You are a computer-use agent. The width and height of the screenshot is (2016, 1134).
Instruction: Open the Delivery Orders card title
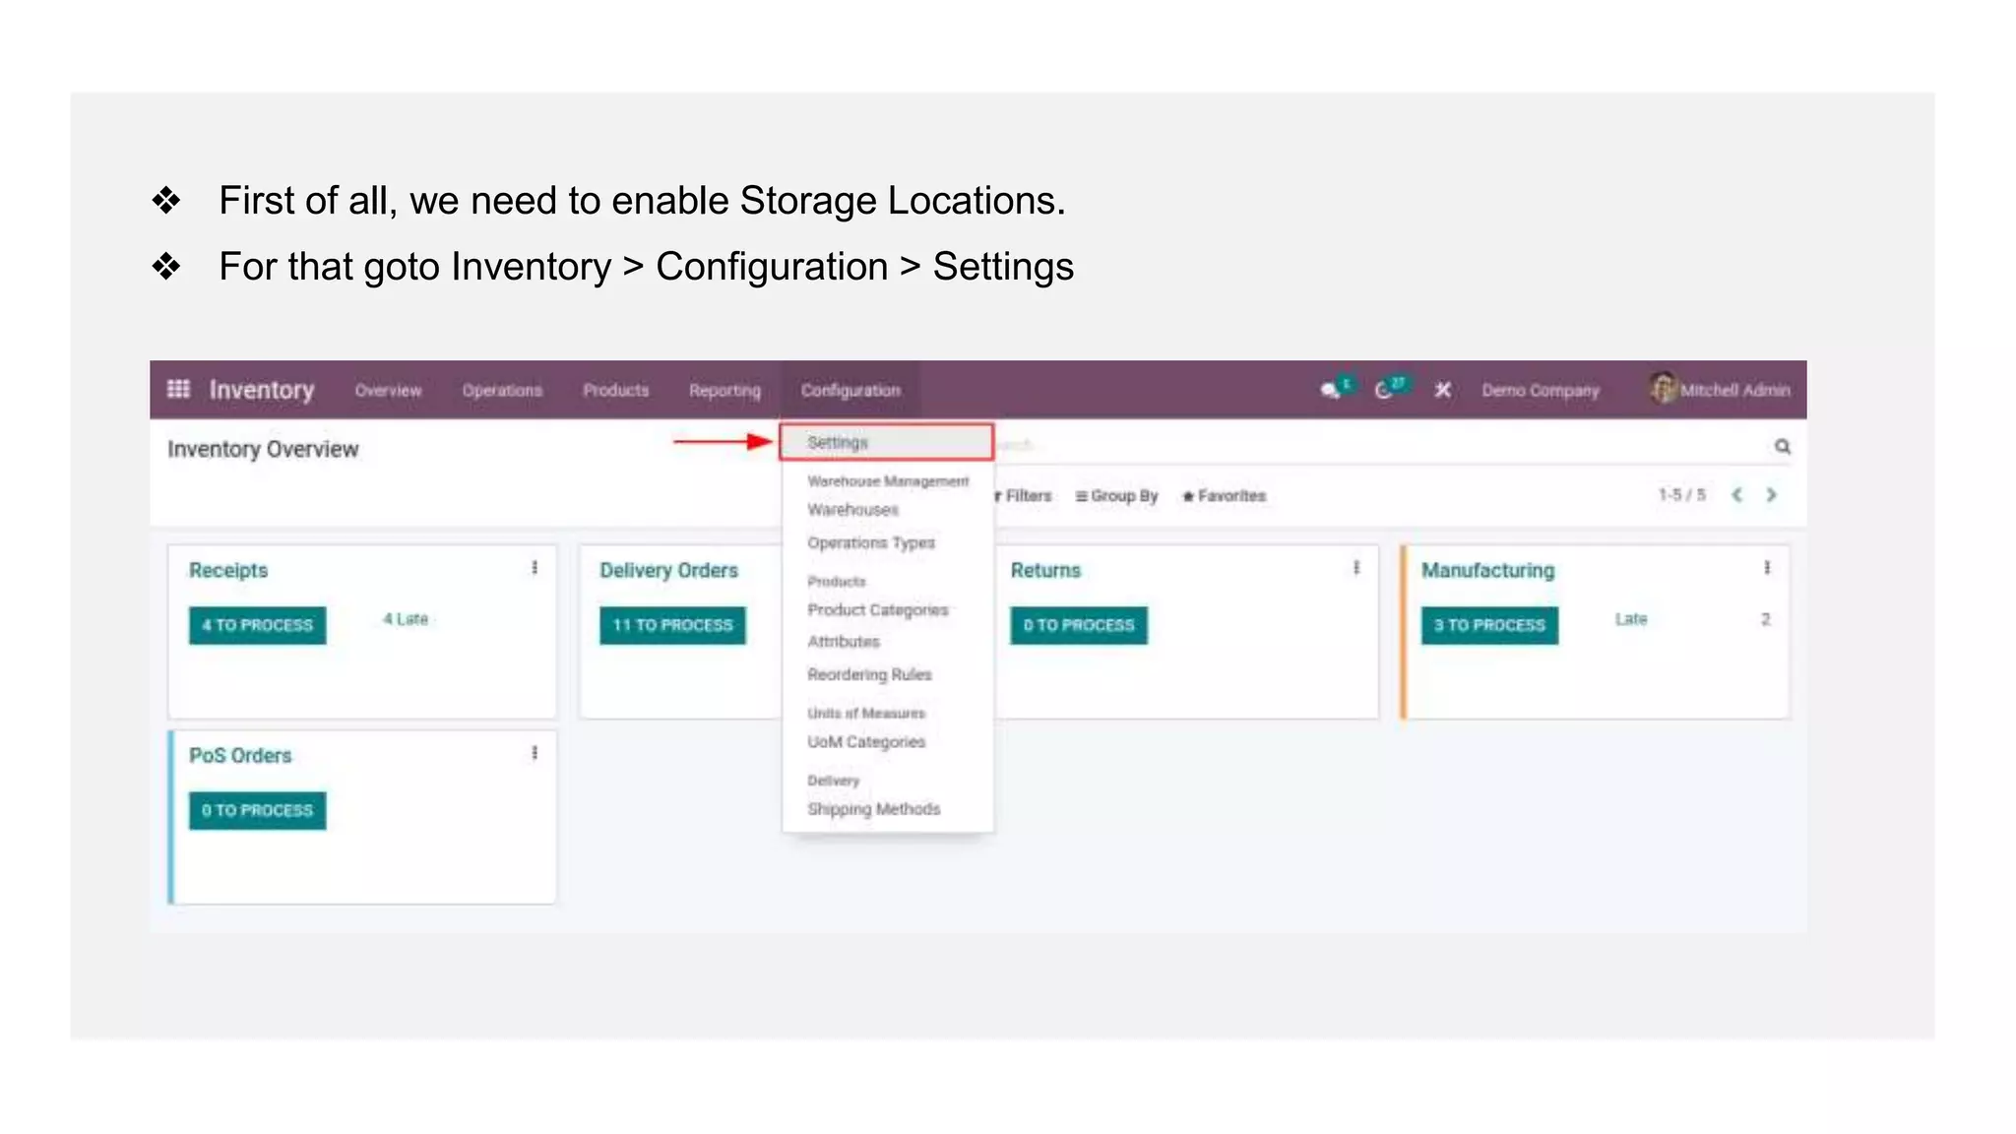coord(668,571)
